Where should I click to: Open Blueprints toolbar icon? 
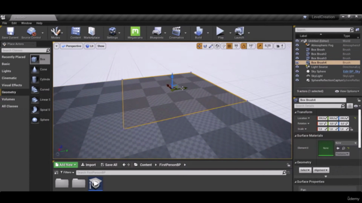pos(157,33)
